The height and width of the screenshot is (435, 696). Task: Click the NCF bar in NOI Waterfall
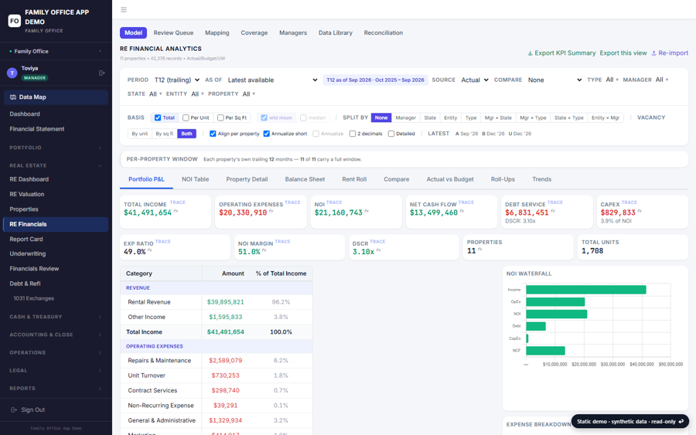(x=545, y=351)
